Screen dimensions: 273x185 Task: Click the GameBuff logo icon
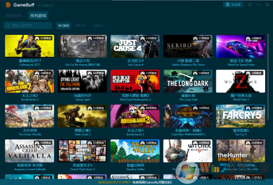click(8, 5)
